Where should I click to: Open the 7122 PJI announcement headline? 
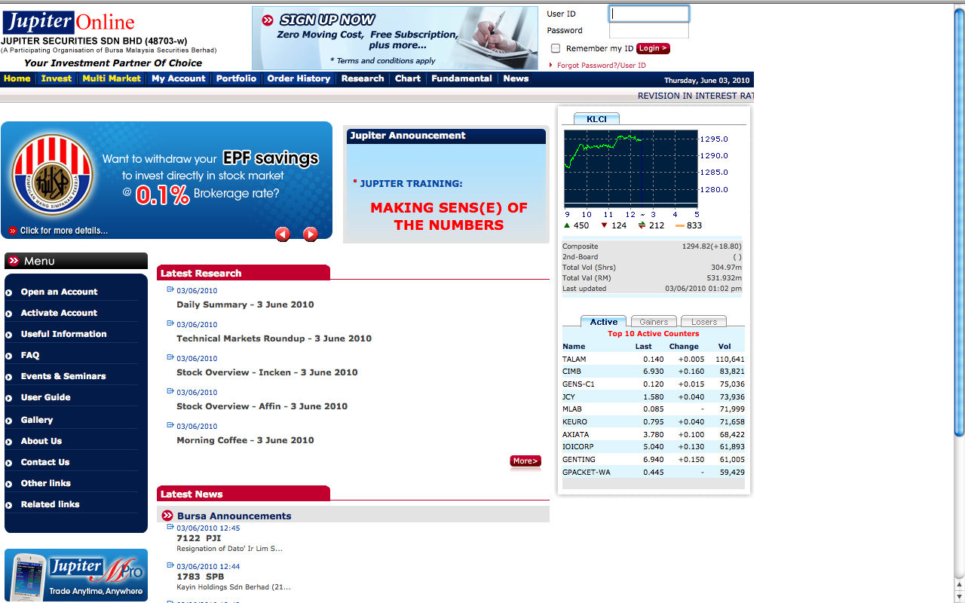[x=199, y=538]
